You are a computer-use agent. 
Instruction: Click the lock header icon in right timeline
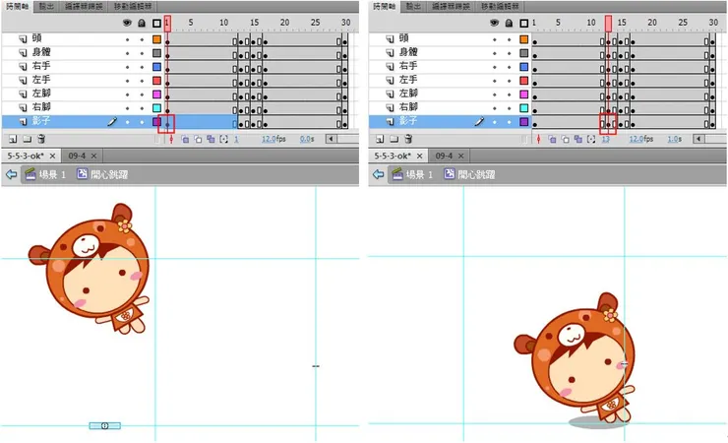(509, 23)
